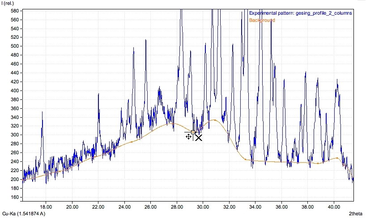Click background control point near 2theta 21.6

tap(94, 158)
